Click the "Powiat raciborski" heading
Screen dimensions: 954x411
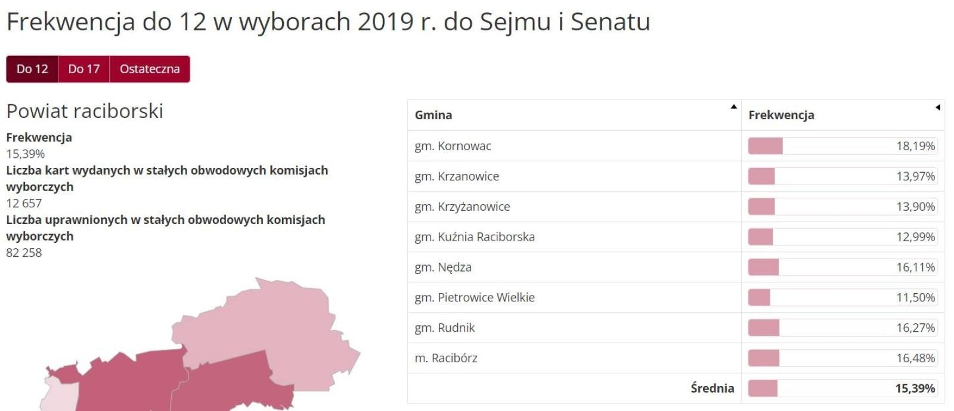[x=85, y=111]
